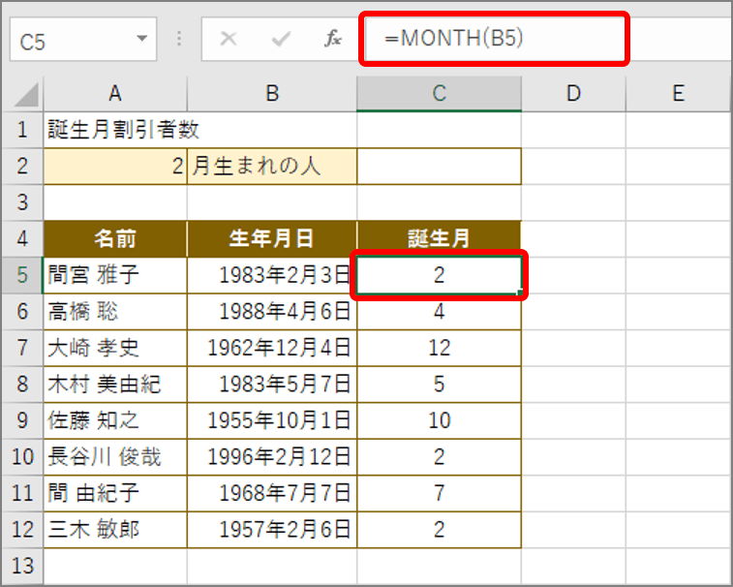Click date cell 1962年12月4日
The width and height of the screenshot is (733, 587).
pos(272,348)
